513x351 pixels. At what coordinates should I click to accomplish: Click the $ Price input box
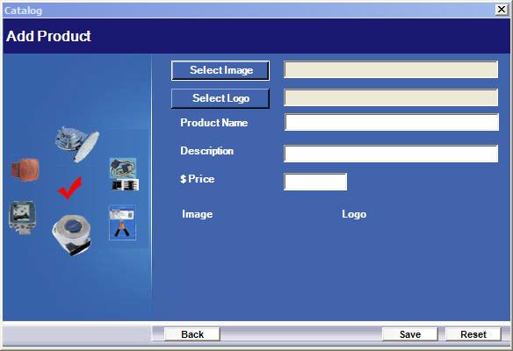click(x=315, y=182)
